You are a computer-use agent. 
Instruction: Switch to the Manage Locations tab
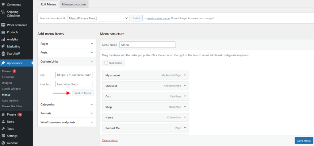tap(74, 4)
